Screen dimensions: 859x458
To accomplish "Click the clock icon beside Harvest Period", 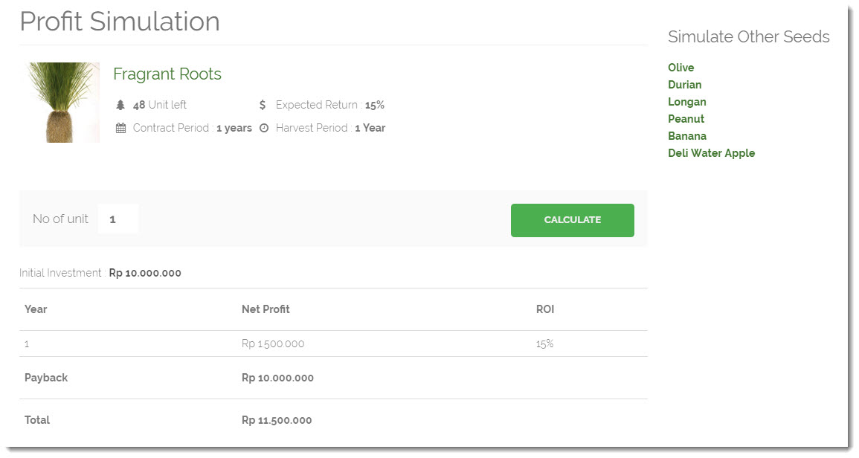I will coord(263,128).
